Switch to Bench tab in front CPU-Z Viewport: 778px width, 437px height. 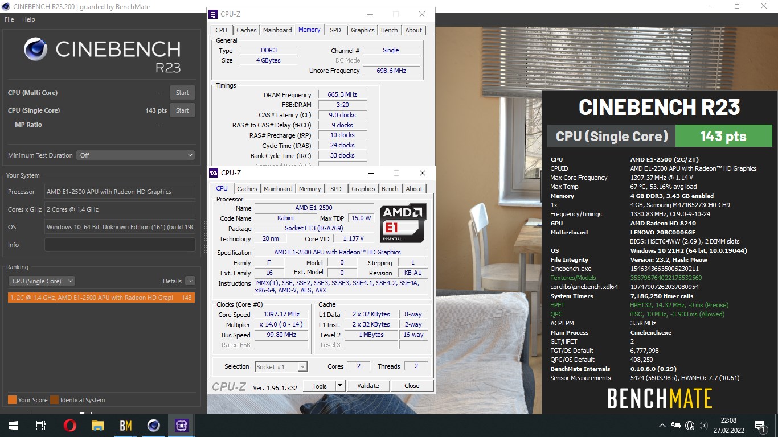tap(390, 189)
